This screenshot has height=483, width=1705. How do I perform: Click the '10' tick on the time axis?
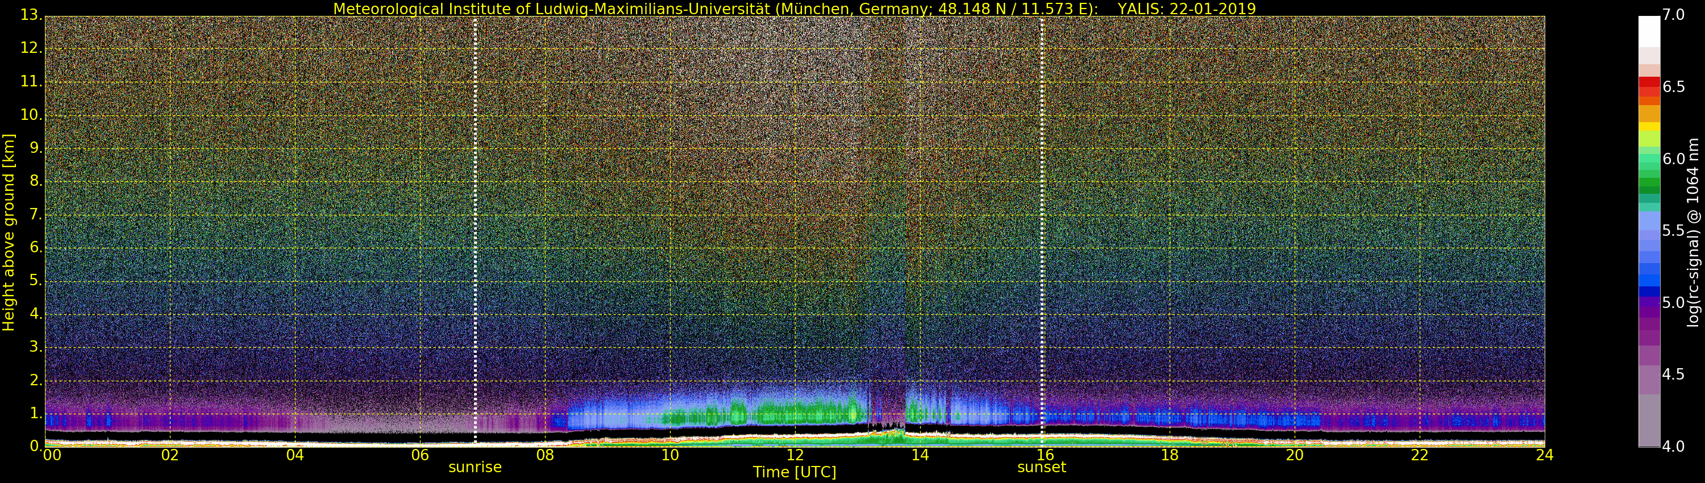click(x=670, y=455)
